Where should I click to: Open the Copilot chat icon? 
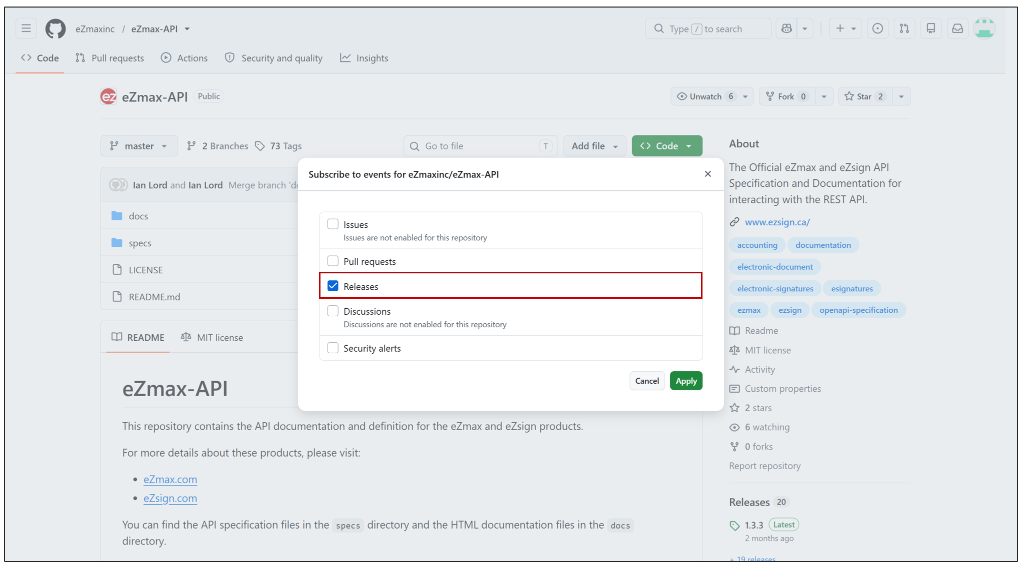coord(786,28)
